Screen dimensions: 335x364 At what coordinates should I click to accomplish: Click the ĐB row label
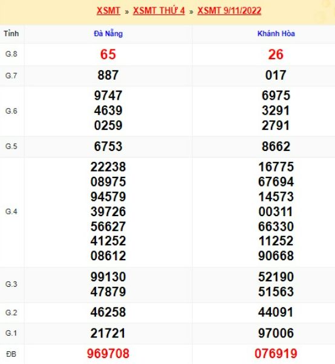click(11, 354)
